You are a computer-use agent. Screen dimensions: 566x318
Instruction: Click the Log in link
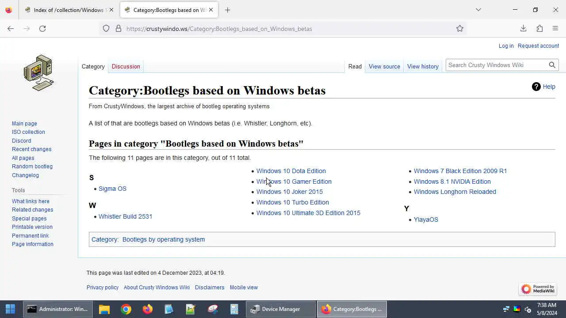pyautogui.click(x=506, y=46)
